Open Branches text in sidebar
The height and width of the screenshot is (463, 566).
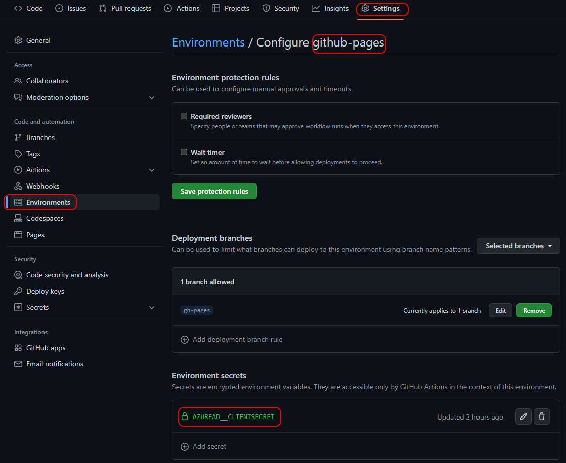click(x=40, y=137)
